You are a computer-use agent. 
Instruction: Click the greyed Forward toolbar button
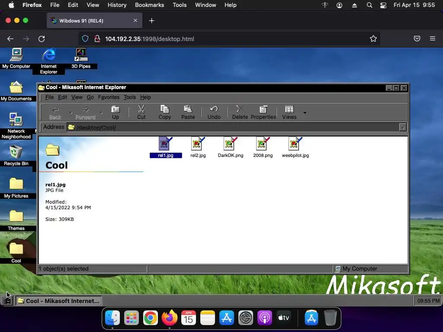(x=85, y=112)
